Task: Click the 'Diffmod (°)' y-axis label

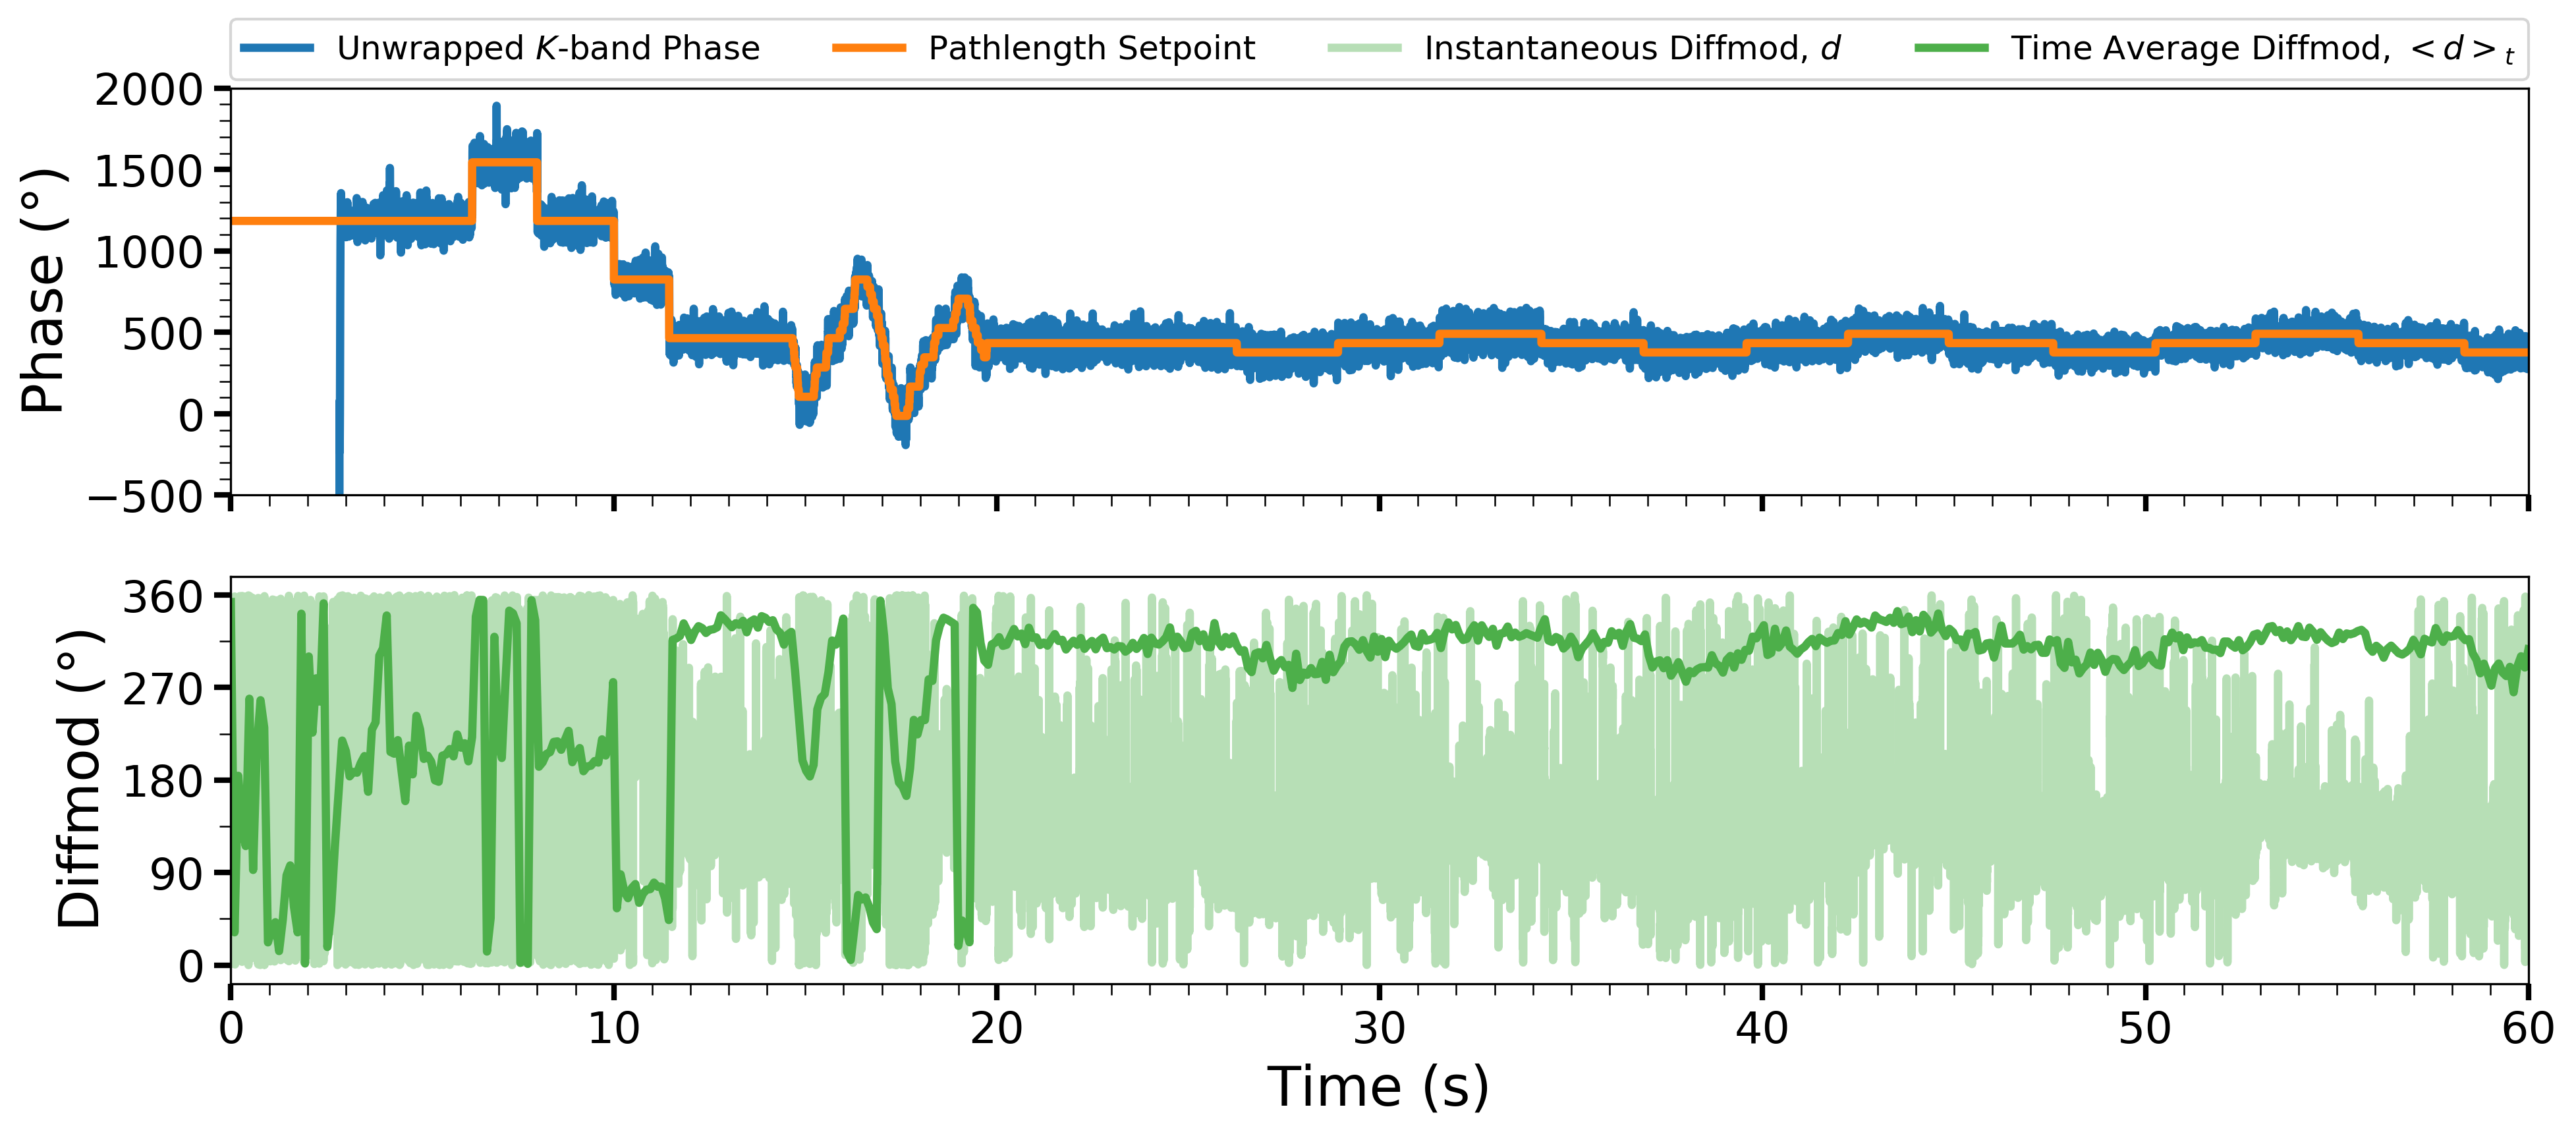Action: tap(78, 779)
